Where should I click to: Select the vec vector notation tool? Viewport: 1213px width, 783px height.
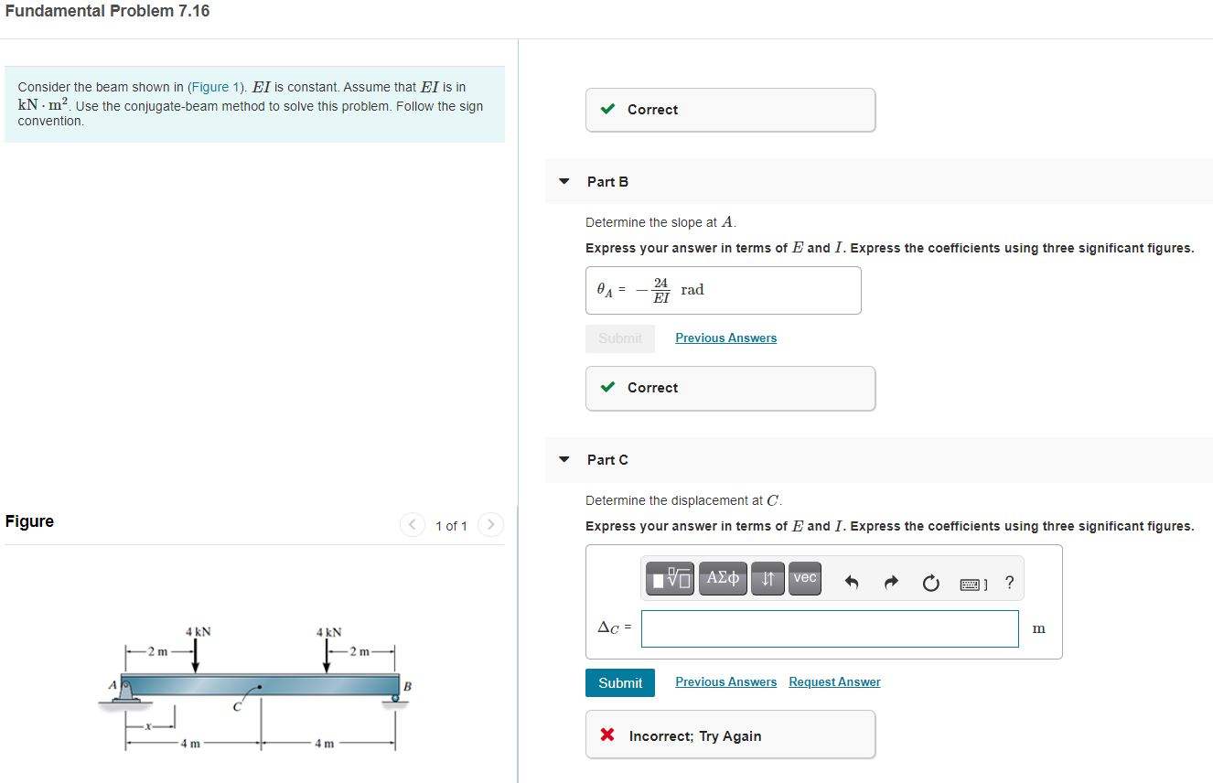804,577
